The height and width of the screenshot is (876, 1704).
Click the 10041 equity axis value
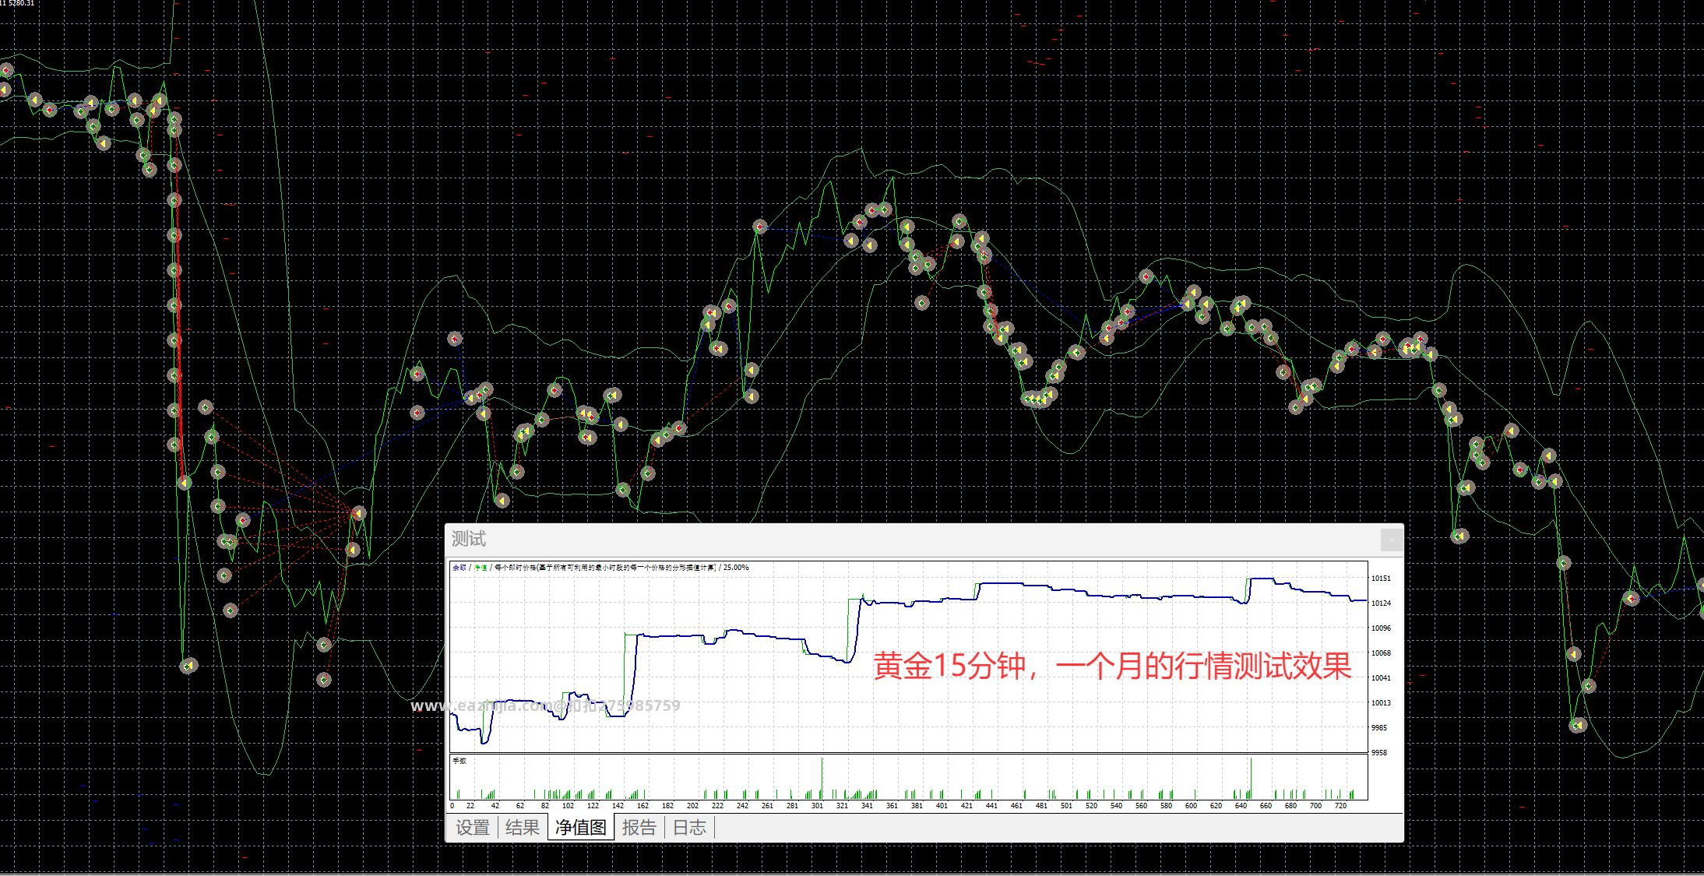click(x=1381, y=678)
